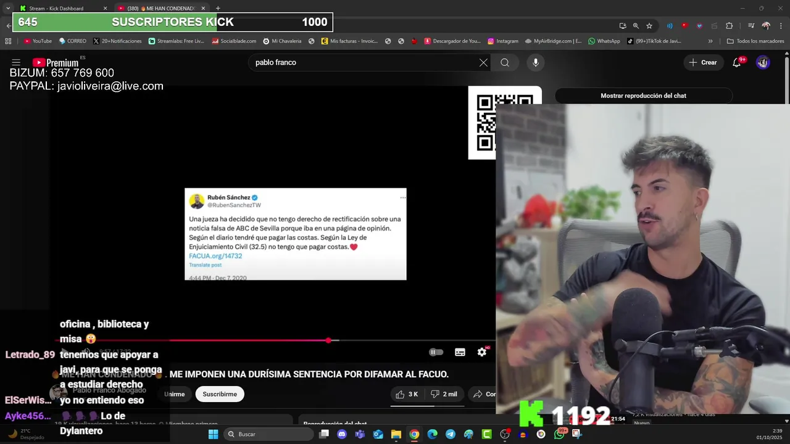
Task: Open the YouTube guide hamburger menu
Action: (x=16, y=62)
